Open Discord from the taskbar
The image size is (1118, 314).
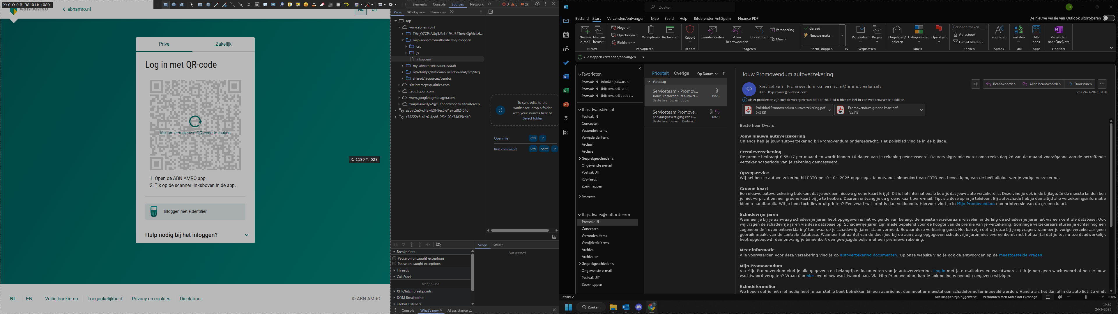(x=638, y=307)
